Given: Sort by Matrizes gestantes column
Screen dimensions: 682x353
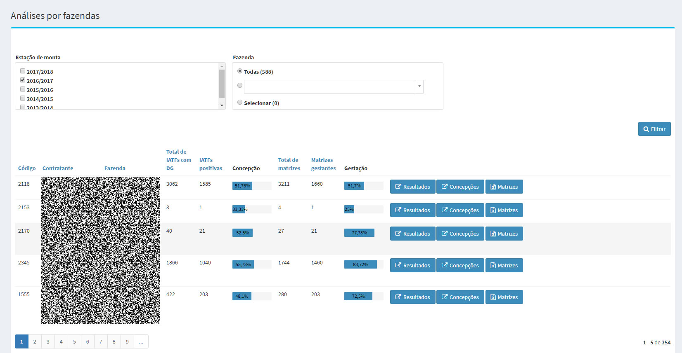Looking at the screenshot, I should [323, 164].
